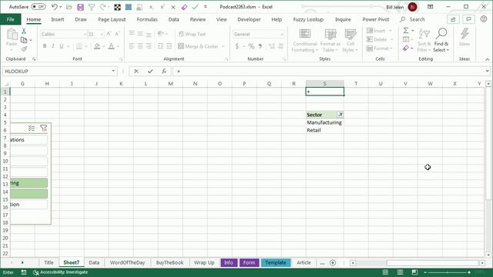Open the Formulas ribbon tab

tap(147, 19)
